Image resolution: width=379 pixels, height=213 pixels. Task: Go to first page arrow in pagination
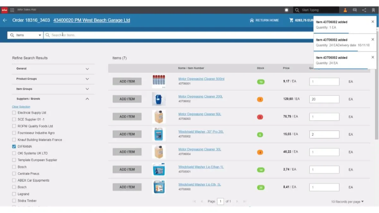pos(194,201)
